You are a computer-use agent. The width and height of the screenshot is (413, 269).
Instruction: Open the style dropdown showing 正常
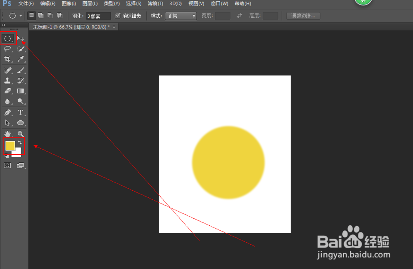181,16
